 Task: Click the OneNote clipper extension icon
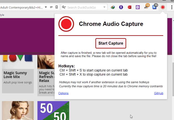point(138,7)
